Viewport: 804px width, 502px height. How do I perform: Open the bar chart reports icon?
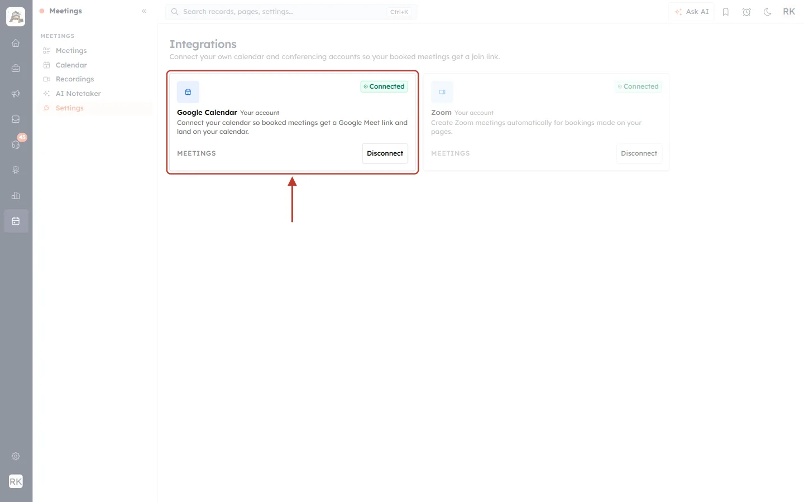tap(16, 196)
